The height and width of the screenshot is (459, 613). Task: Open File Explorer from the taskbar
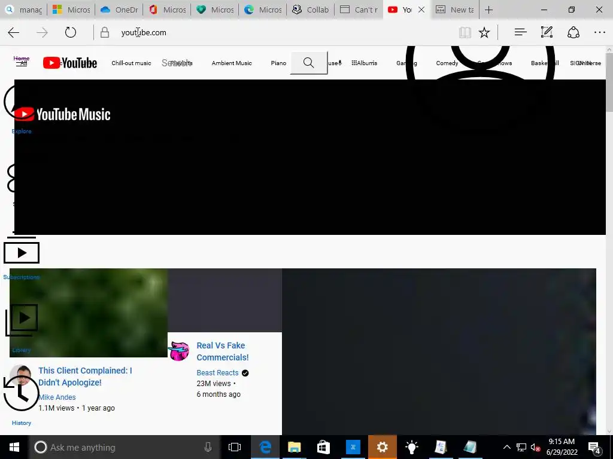(x=294, y=447)
